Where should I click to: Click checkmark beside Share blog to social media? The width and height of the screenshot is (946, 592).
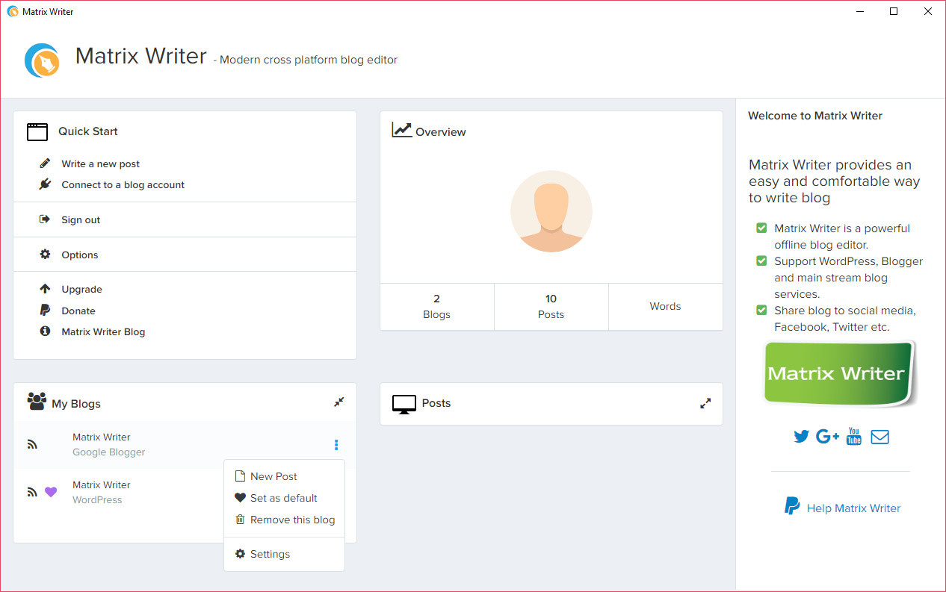761,310
